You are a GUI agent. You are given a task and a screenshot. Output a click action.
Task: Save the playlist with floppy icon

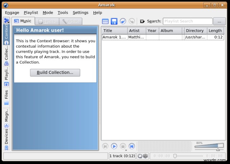click(x=114, y=21)
